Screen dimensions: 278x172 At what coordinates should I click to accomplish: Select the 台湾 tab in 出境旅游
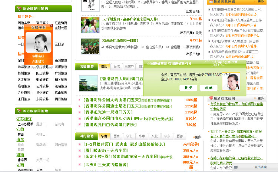116,67
